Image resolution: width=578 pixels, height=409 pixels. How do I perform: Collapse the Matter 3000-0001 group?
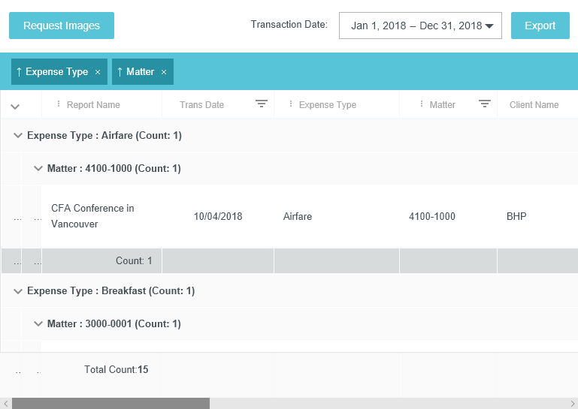[38, 324]
